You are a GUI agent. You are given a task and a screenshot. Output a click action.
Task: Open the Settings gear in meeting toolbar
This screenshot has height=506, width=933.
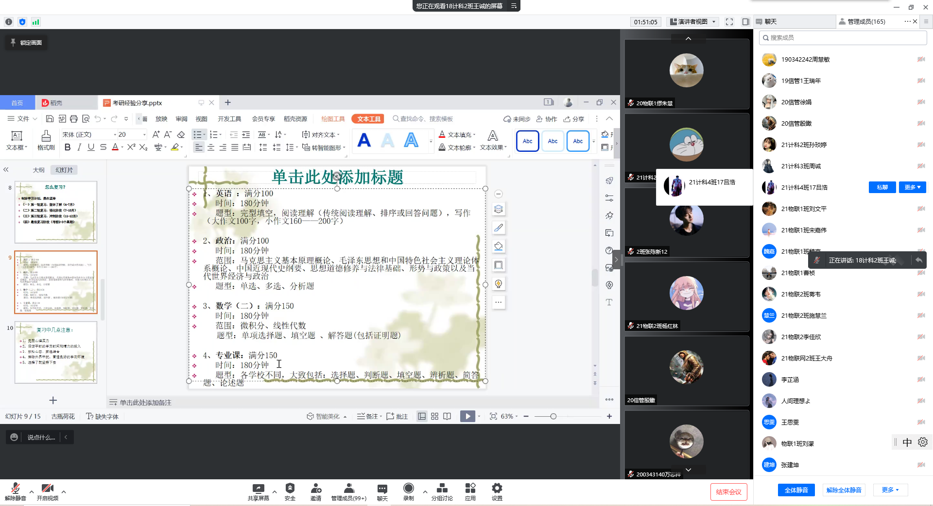click(x=497, y=489)
